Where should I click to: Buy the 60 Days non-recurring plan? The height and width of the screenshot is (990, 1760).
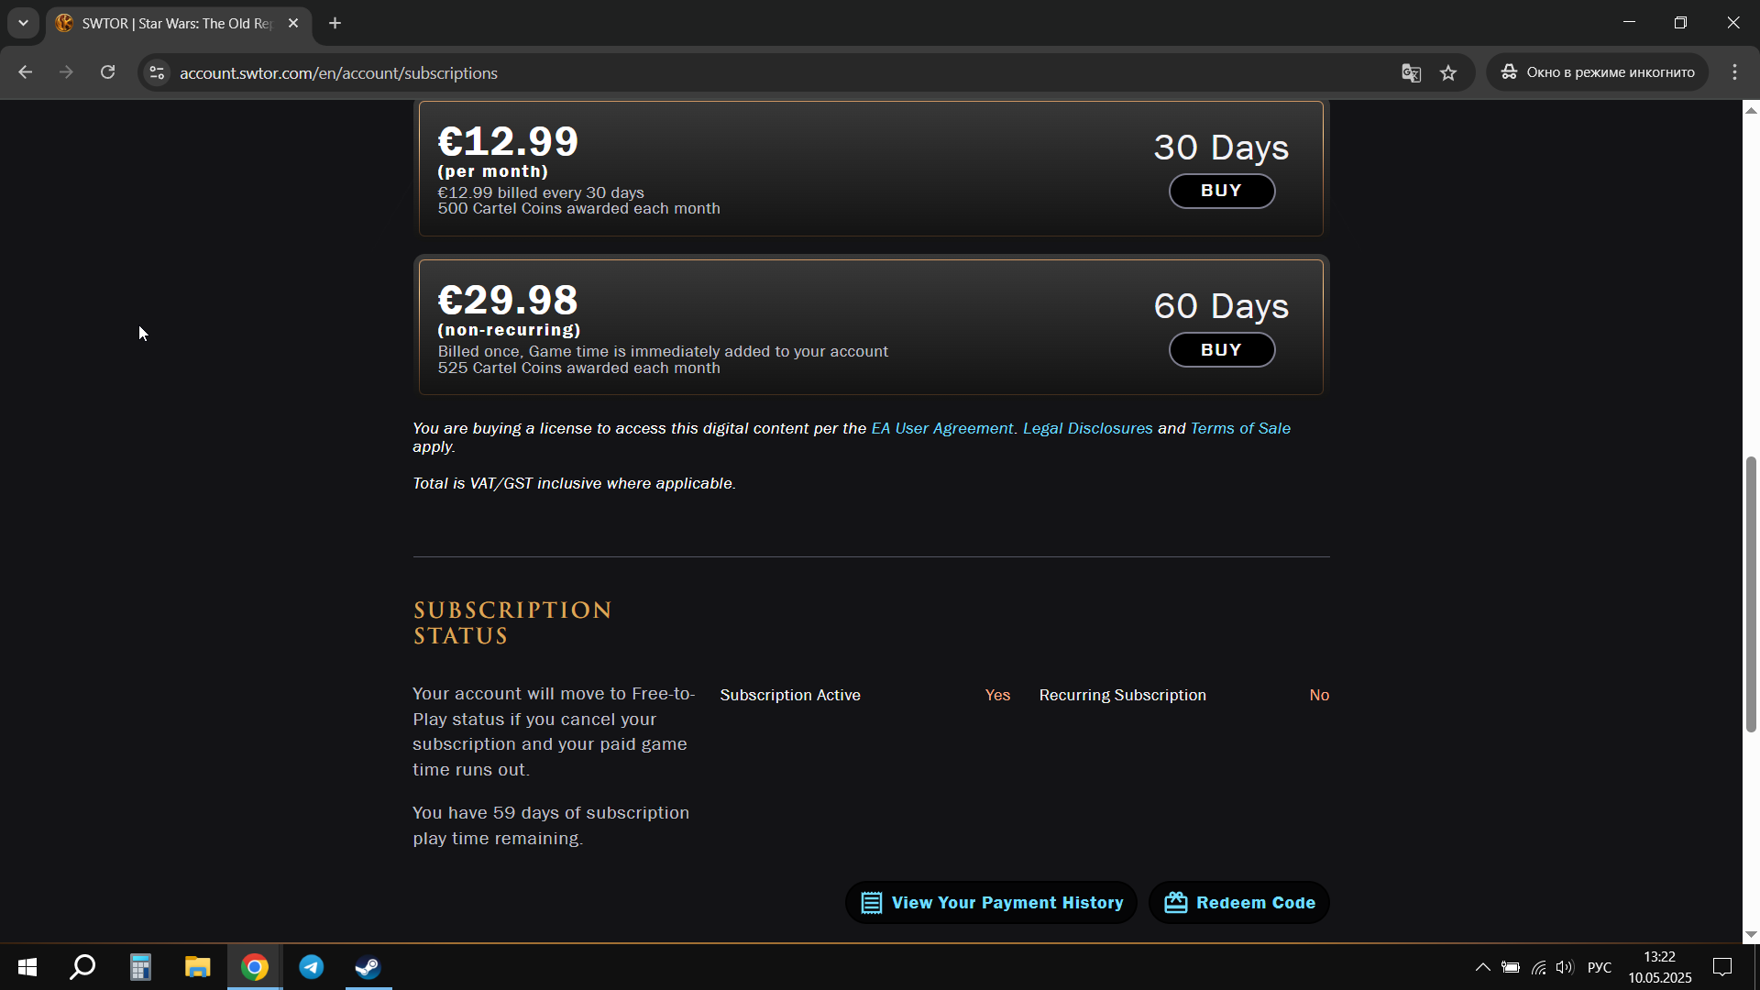coord(1221,350)
